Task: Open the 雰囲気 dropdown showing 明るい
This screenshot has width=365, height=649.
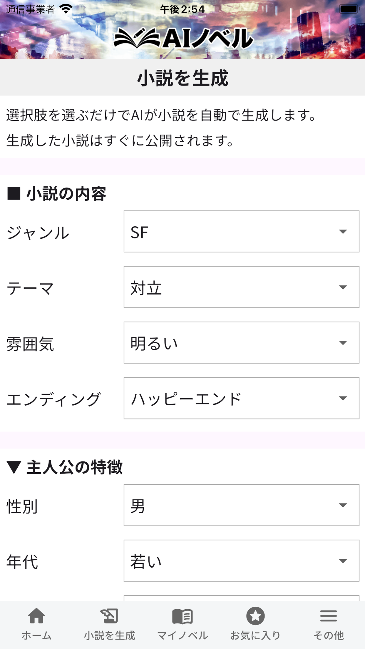Action: [241, 342]
